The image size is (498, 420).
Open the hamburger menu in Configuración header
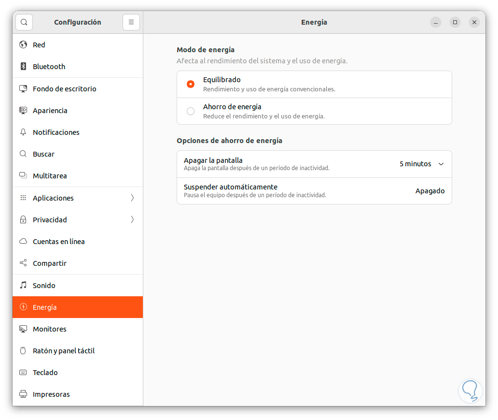[131, 22]
